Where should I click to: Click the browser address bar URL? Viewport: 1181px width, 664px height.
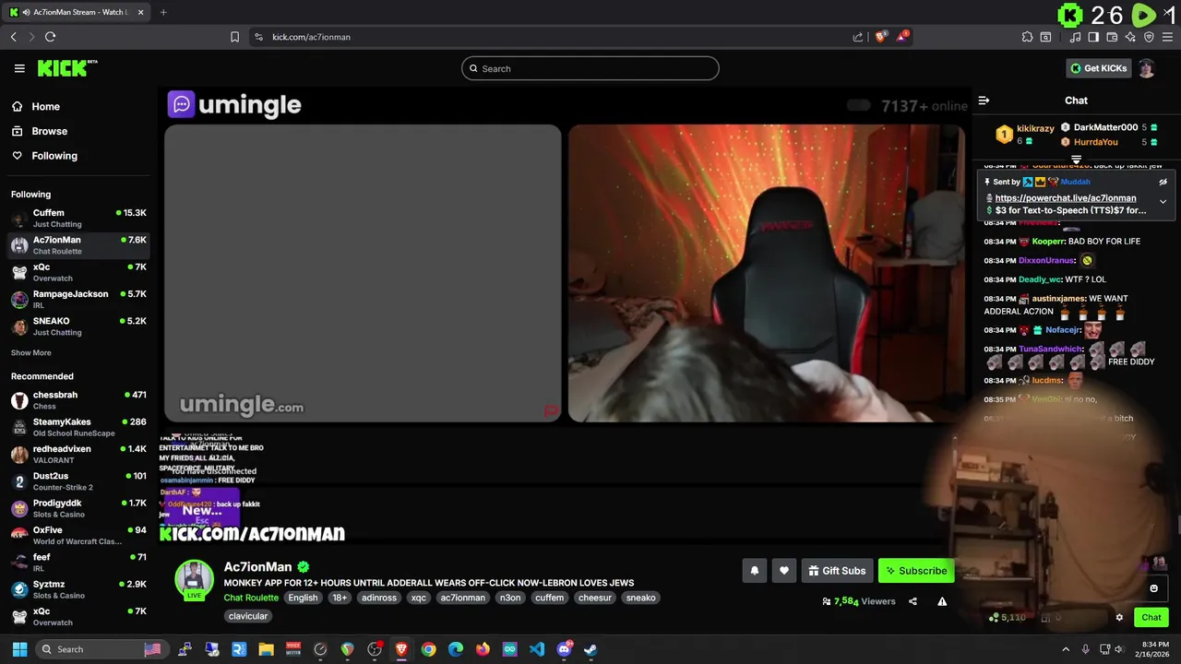(311, 37)
